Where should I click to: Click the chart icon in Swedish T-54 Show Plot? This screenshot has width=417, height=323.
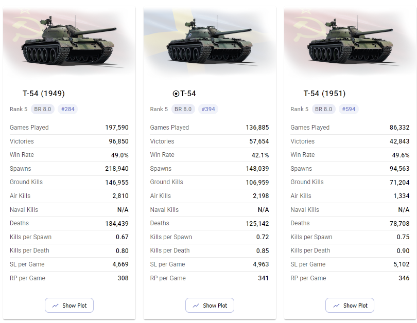(x=196, y=306)
